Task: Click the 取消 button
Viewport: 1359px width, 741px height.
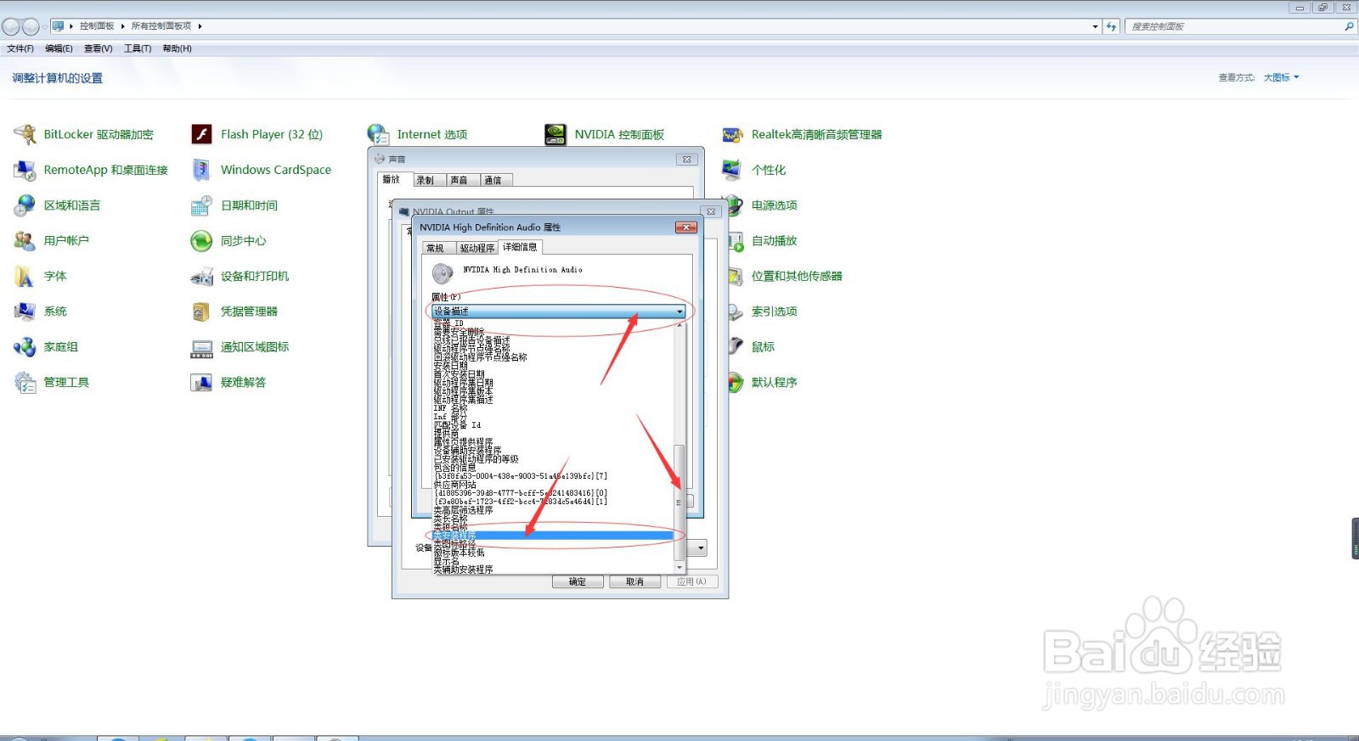Action: click(635, 581)
